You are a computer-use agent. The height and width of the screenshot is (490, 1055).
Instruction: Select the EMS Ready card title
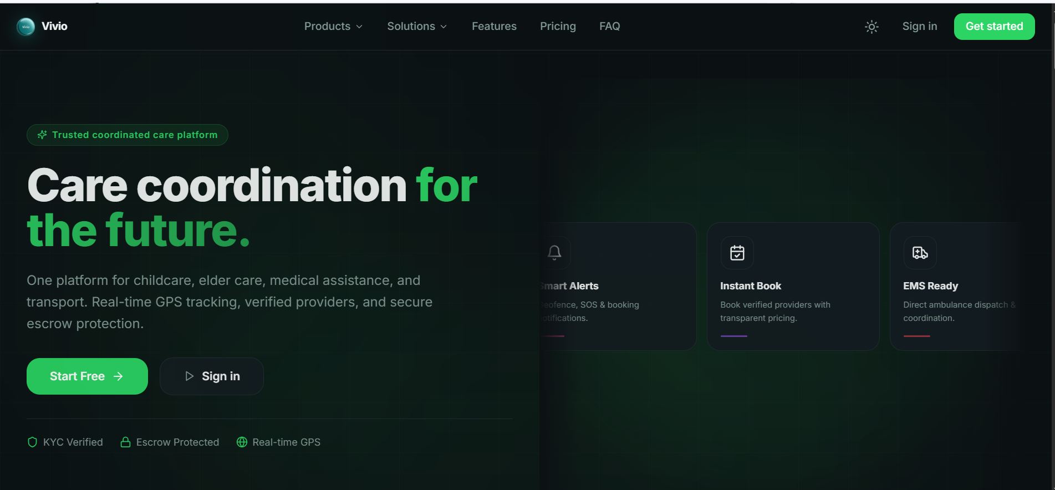931,286
